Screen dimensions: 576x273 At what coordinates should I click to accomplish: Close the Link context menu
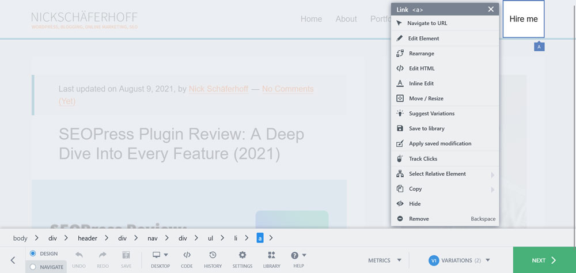491,9
